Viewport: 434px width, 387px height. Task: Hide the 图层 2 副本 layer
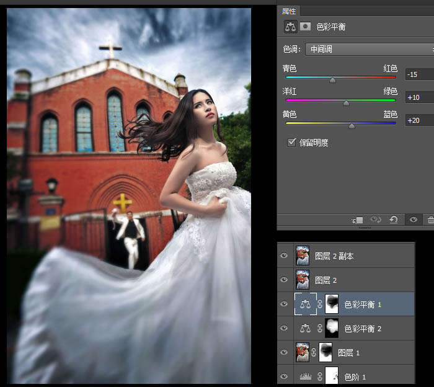pos(285,256)
